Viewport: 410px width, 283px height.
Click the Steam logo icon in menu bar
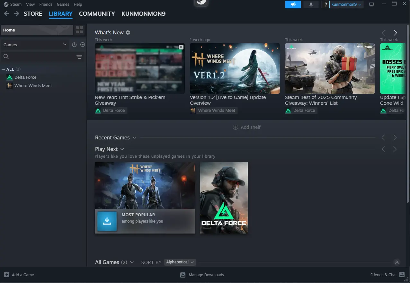pyautogui.click(x=6, y=4)
